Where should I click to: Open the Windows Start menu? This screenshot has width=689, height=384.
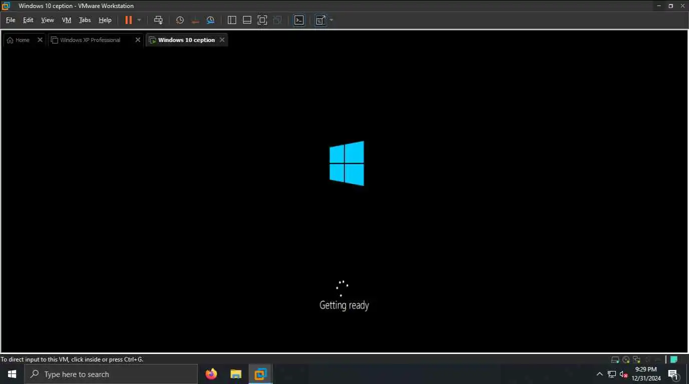click(12, 374)
